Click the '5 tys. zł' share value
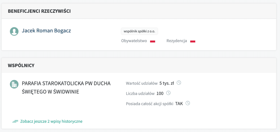Image resolution: width=280 pixels, height=132 pixels. coord(167,83)
